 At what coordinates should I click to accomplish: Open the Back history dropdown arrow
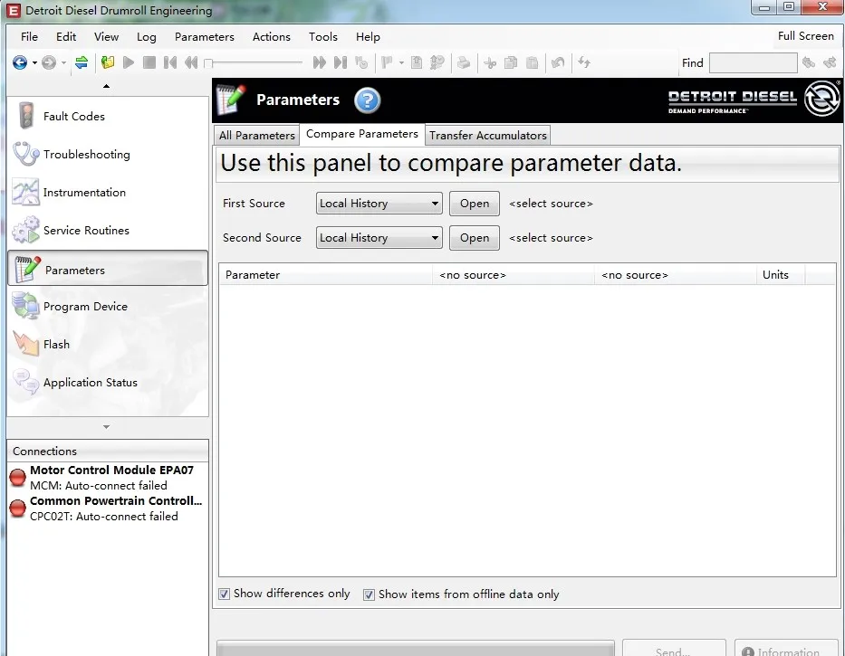tap(34, 63)
